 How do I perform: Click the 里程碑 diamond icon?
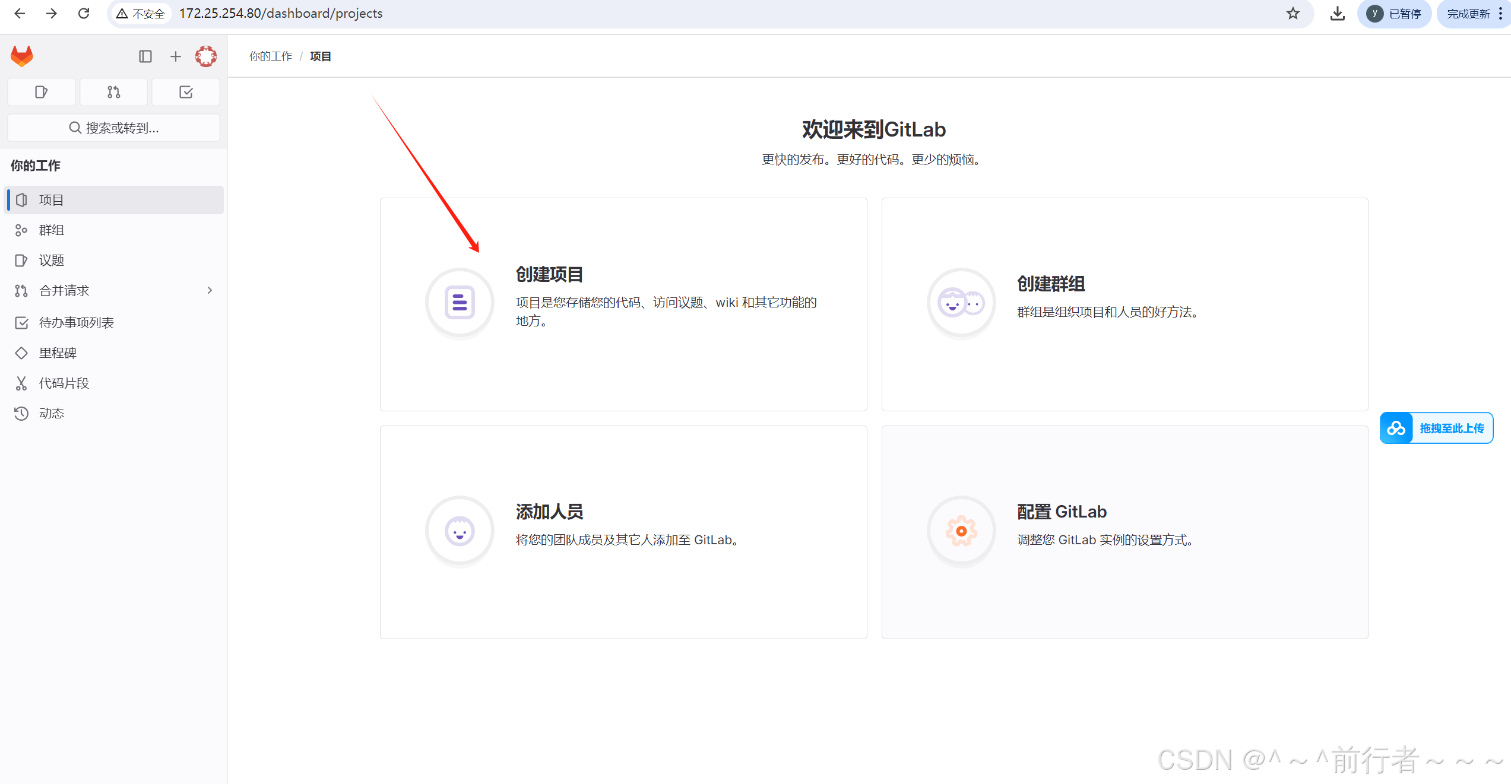point(21,353)
